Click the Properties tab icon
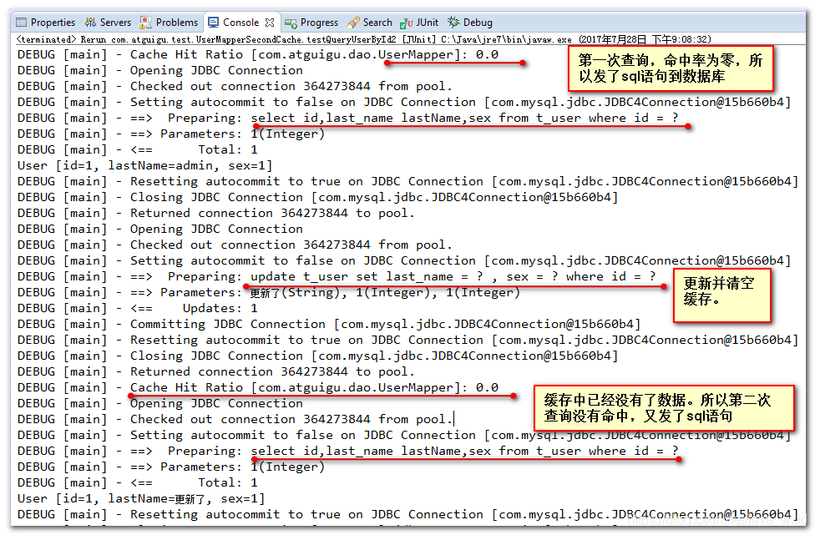Screen dimensions: 815x535 [22, 23]
